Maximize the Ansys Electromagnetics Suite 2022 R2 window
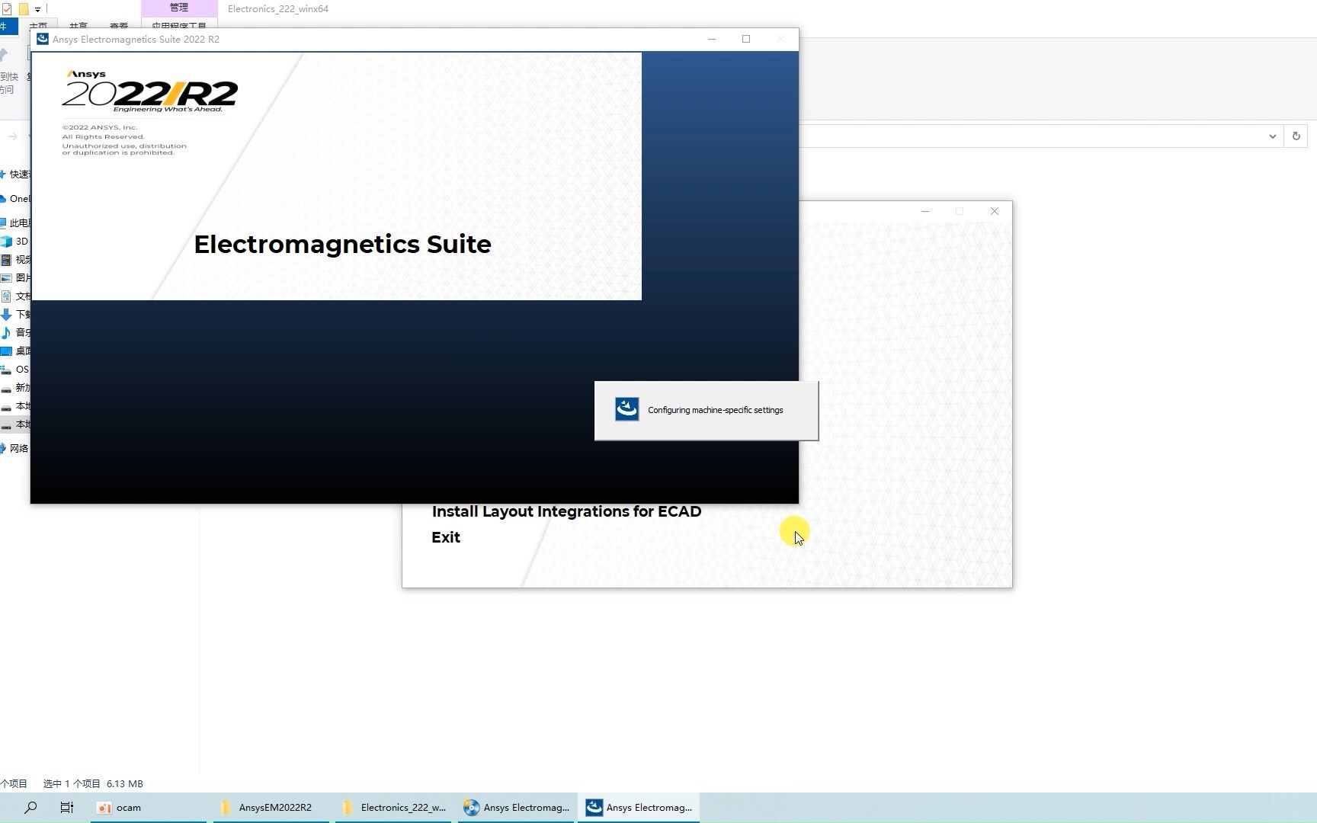 coord(746,39)
